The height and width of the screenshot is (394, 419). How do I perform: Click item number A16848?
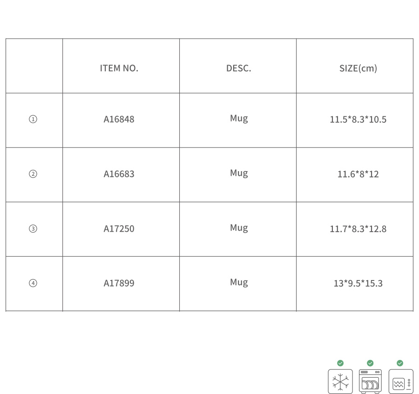click(119, 119)
